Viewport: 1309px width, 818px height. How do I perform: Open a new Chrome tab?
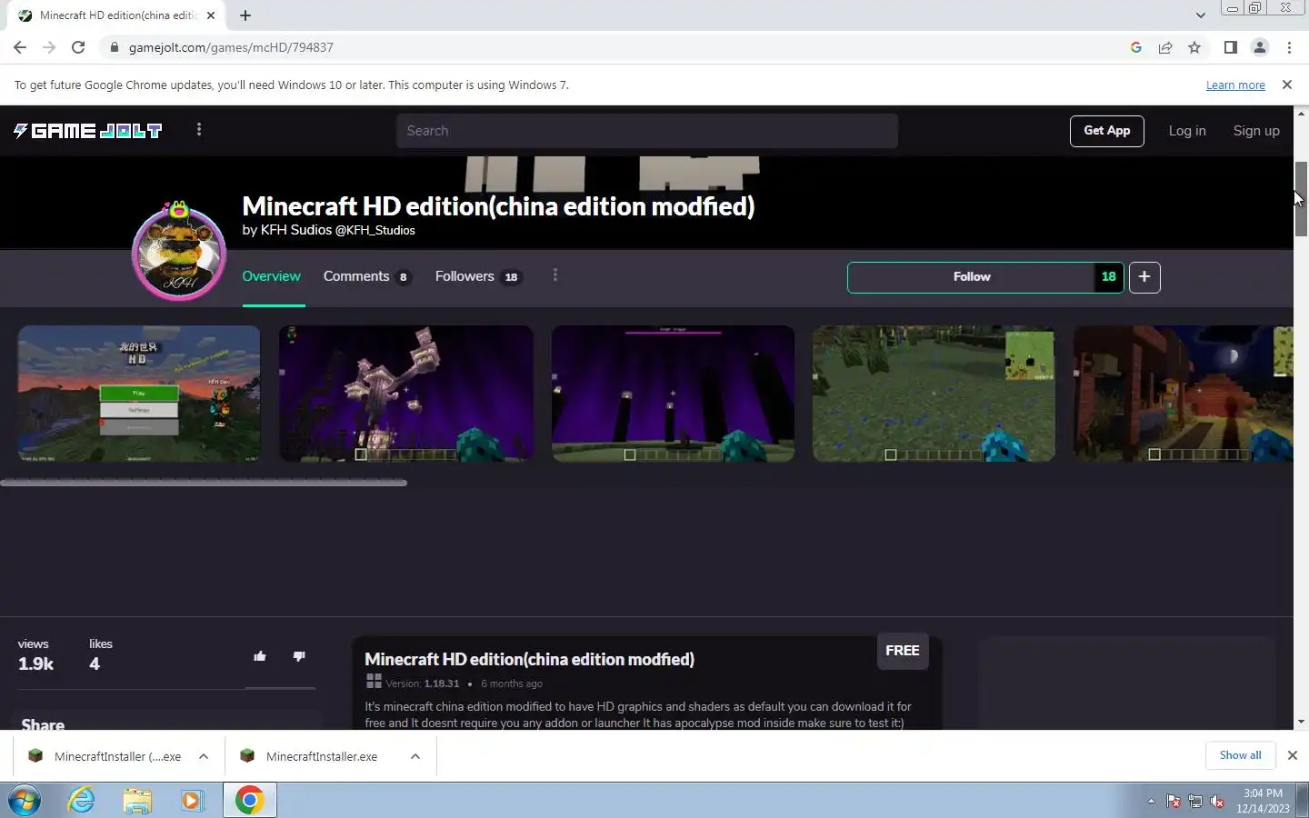tap(245, 15)
